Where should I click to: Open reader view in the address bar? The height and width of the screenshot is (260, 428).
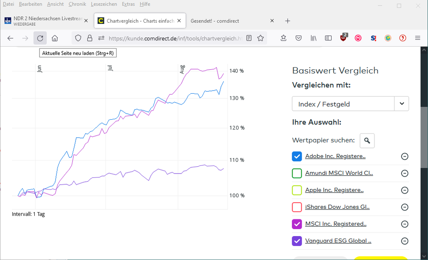(x=248, y=38)
